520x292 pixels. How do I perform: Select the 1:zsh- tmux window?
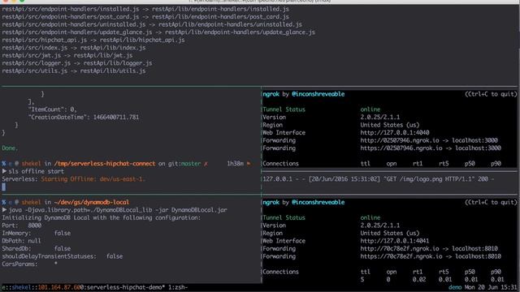(178, 287)
